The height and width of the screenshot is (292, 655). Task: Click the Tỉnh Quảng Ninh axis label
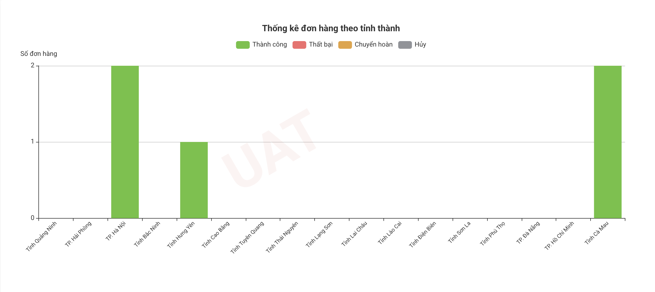[41, 236]
